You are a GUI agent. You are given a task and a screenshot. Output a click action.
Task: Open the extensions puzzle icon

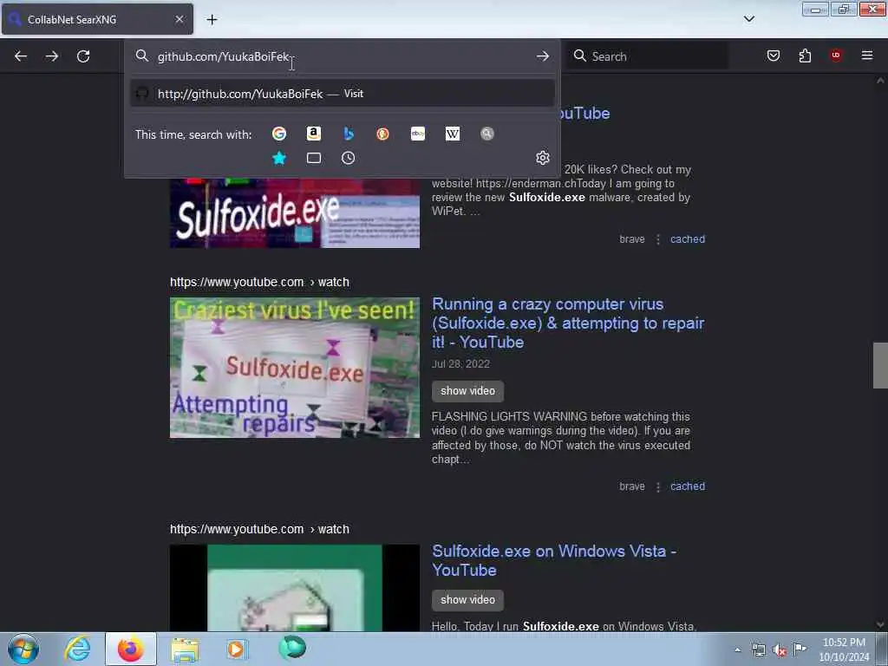[x=805, y=55]
